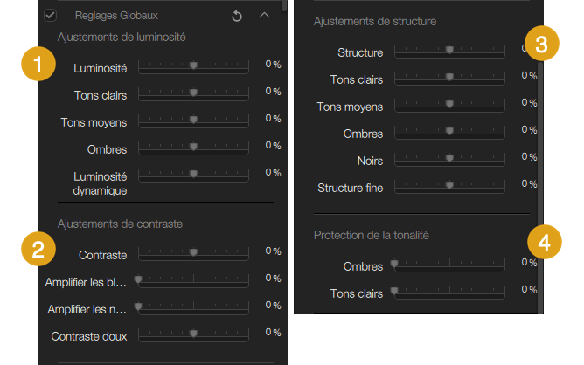584x365 pixels.
Task: Click the right panel vertical scrollbar
Action: pyautogui.click(x=540, y=186)
